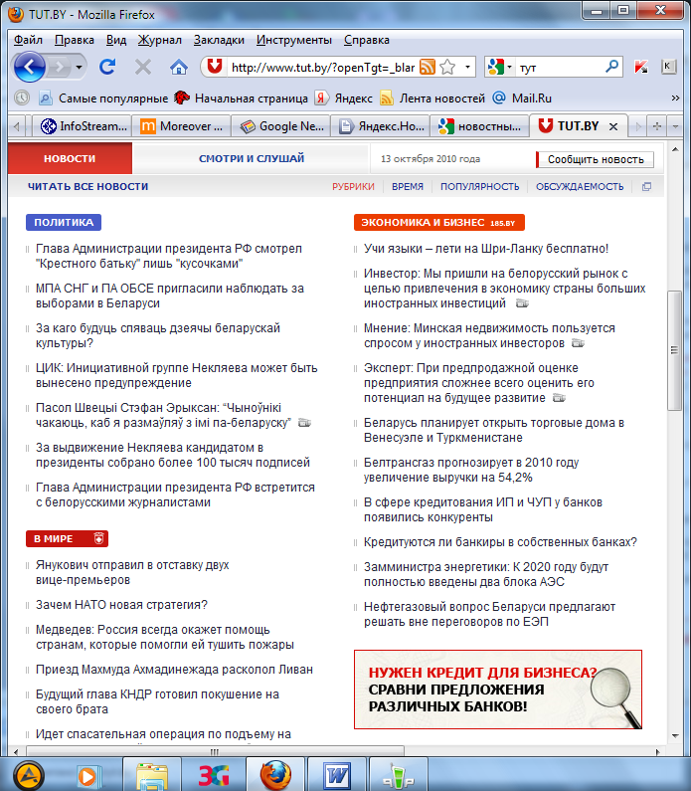
Task: Reload the page with the refresh icon
Action: 107,67
